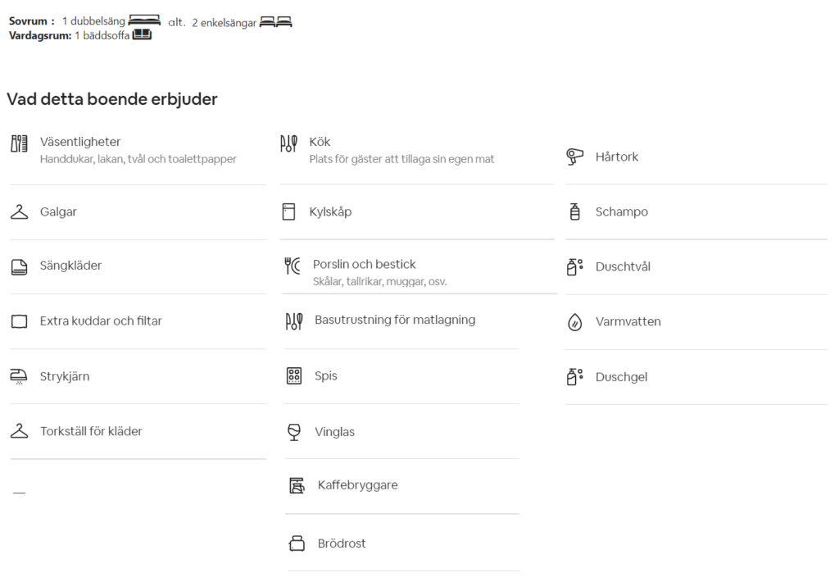Click the dubbelsäng double bed icon

coord(144,20)
